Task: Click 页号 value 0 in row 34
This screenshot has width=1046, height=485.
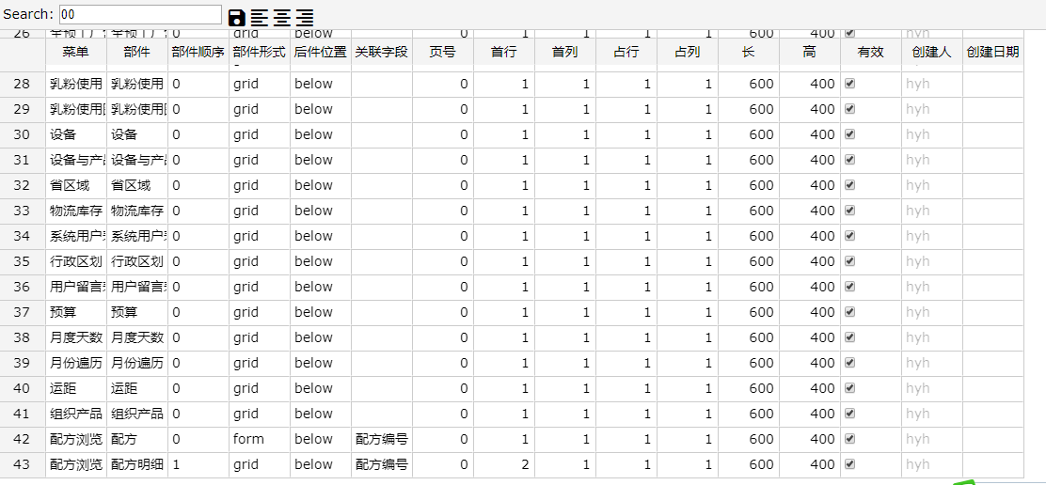Action: point(443,236)
